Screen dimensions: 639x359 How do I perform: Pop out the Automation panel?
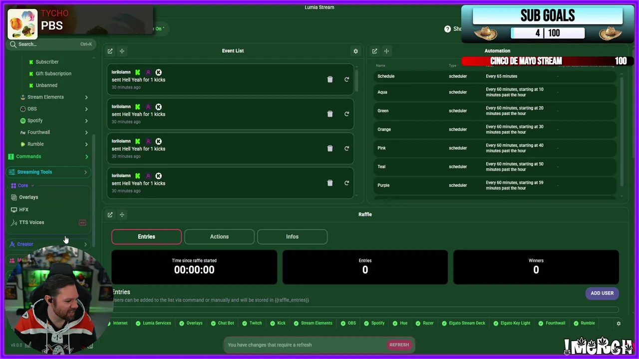(x=374, y=51)
